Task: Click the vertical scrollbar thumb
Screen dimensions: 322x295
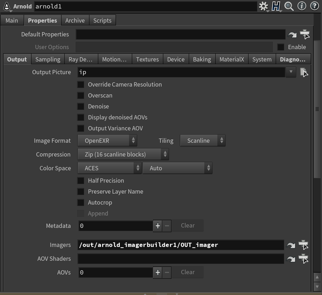Action: tap(317, 109)
